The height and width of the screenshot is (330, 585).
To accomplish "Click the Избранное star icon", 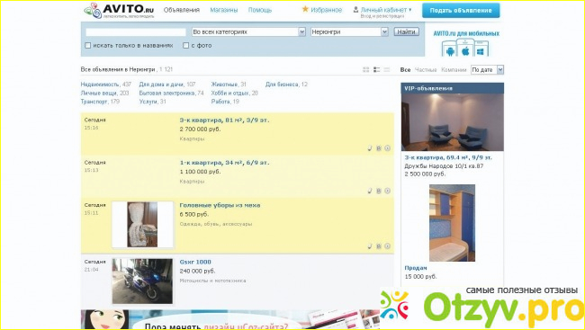I will click(305, 9).
